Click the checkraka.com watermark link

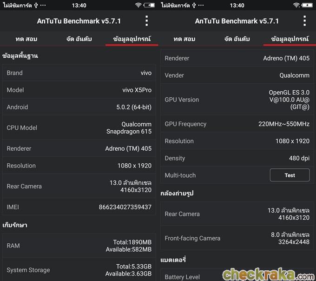pos(268,274)
